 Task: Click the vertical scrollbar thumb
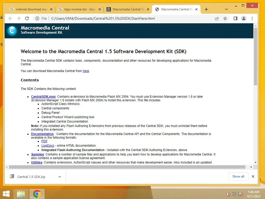(x=255, y=56)
